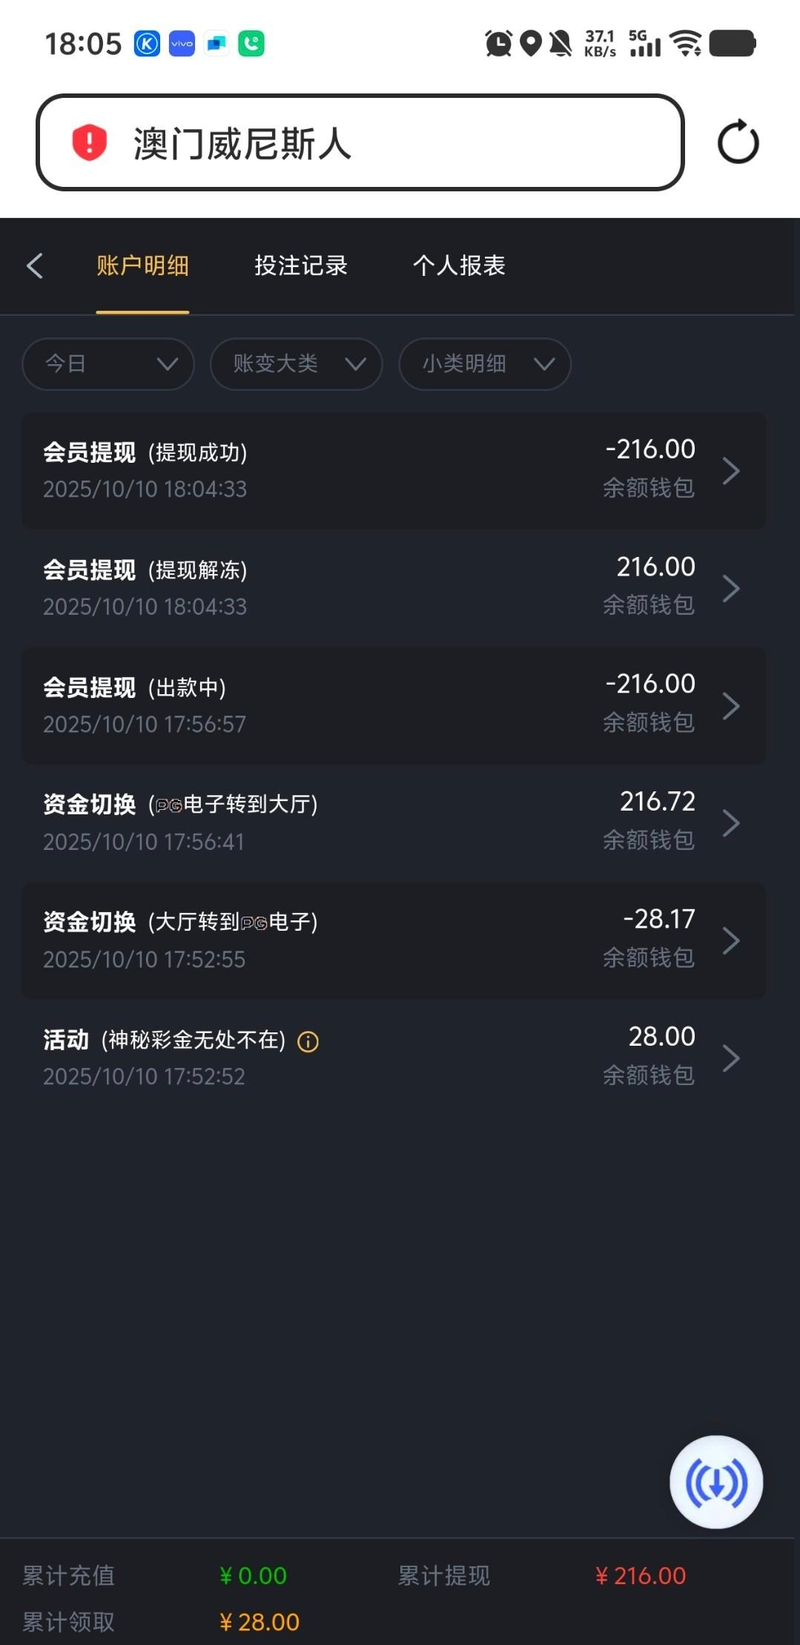Switch to the 投注记录 tab
This screenshot has width=800, height=1645.
tap(301, 266)
